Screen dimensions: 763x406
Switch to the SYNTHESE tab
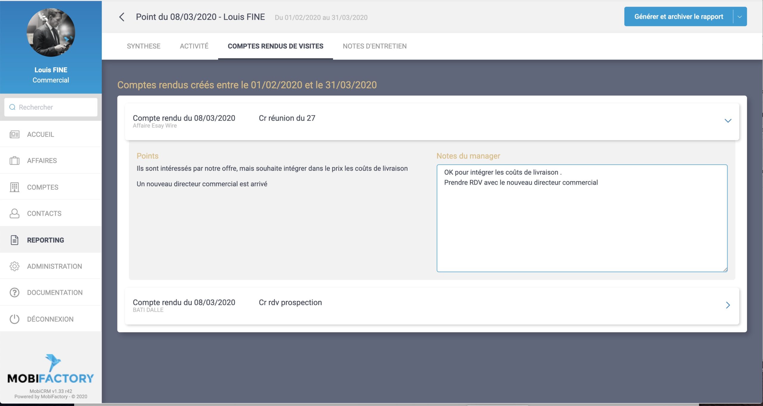coord(144,46)
